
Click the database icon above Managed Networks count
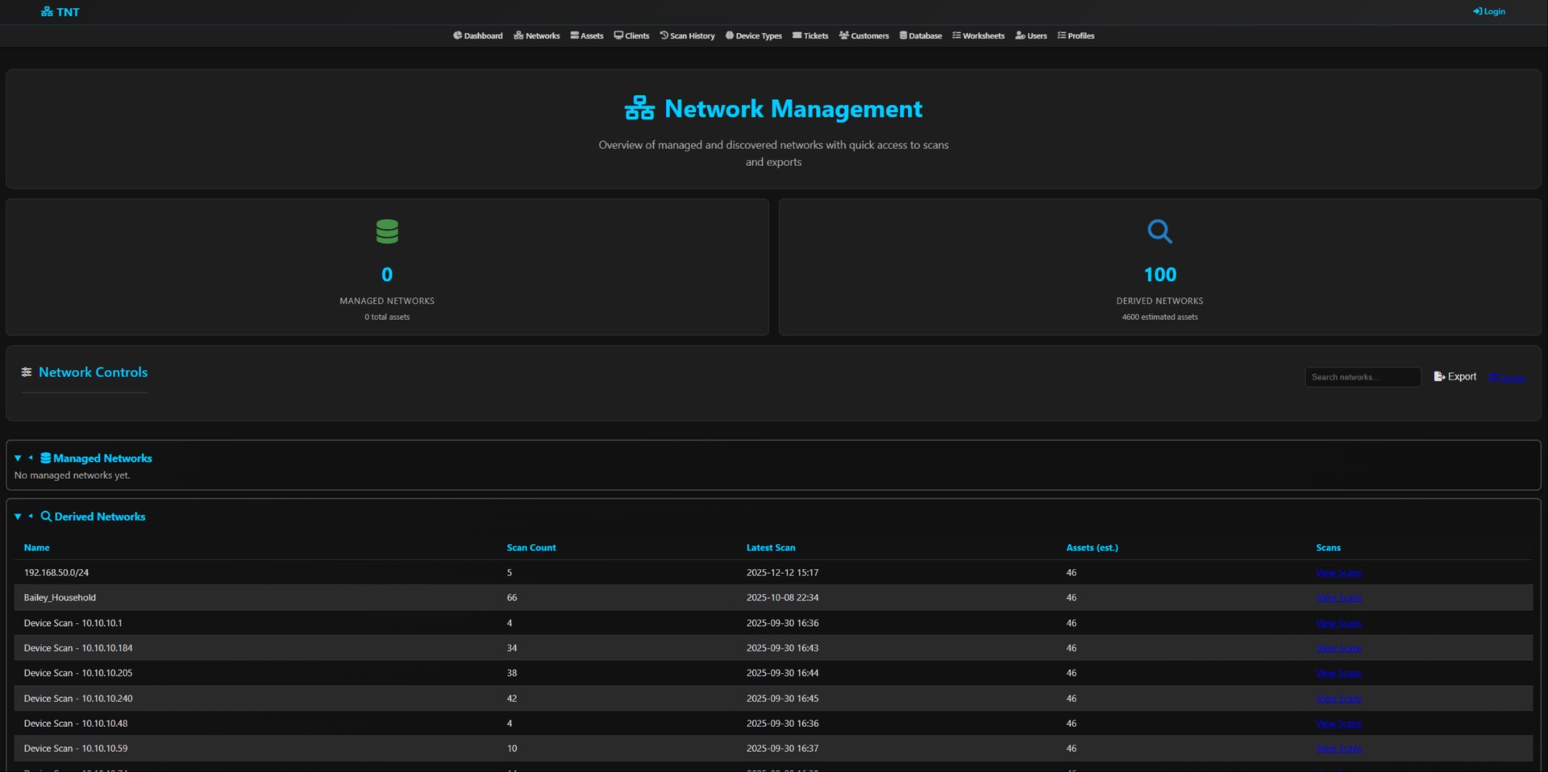386,231
